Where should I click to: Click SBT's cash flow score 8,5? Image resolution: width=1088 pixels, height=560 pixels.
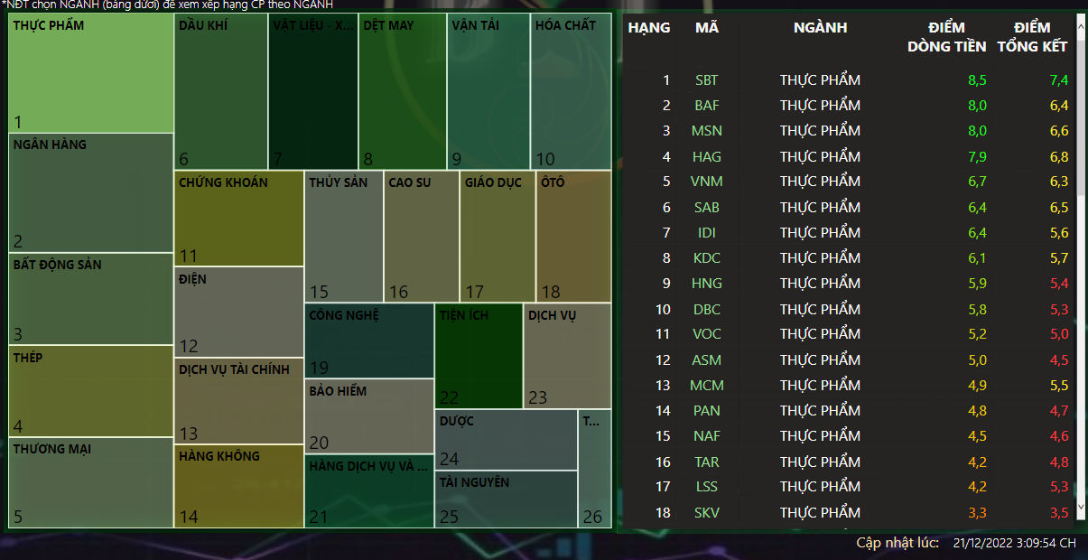[977, 80]
